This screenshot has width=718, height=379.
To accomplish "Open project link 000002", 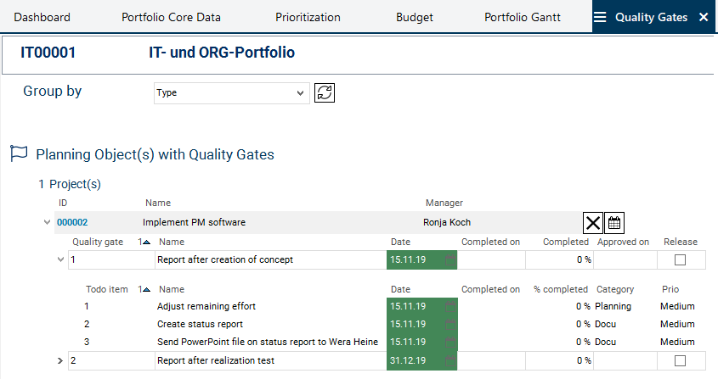I will click(72, 223).
